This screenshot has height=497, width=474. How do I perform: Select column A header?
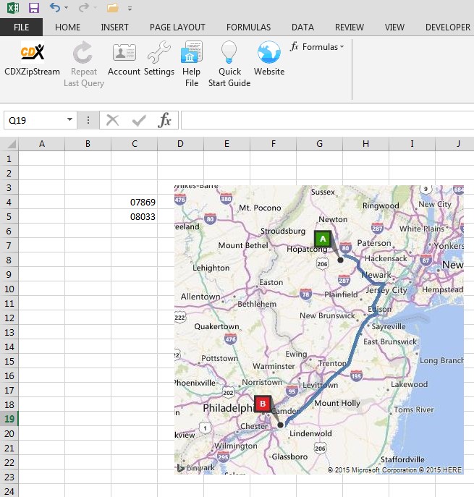pyautogui.click(x=41, y=144)
